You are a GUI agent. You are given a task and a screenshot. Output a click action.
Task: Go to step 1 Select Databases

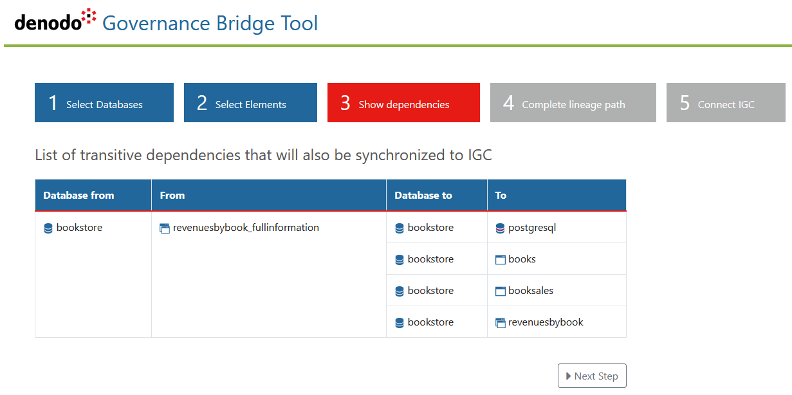tap(104, 102)
